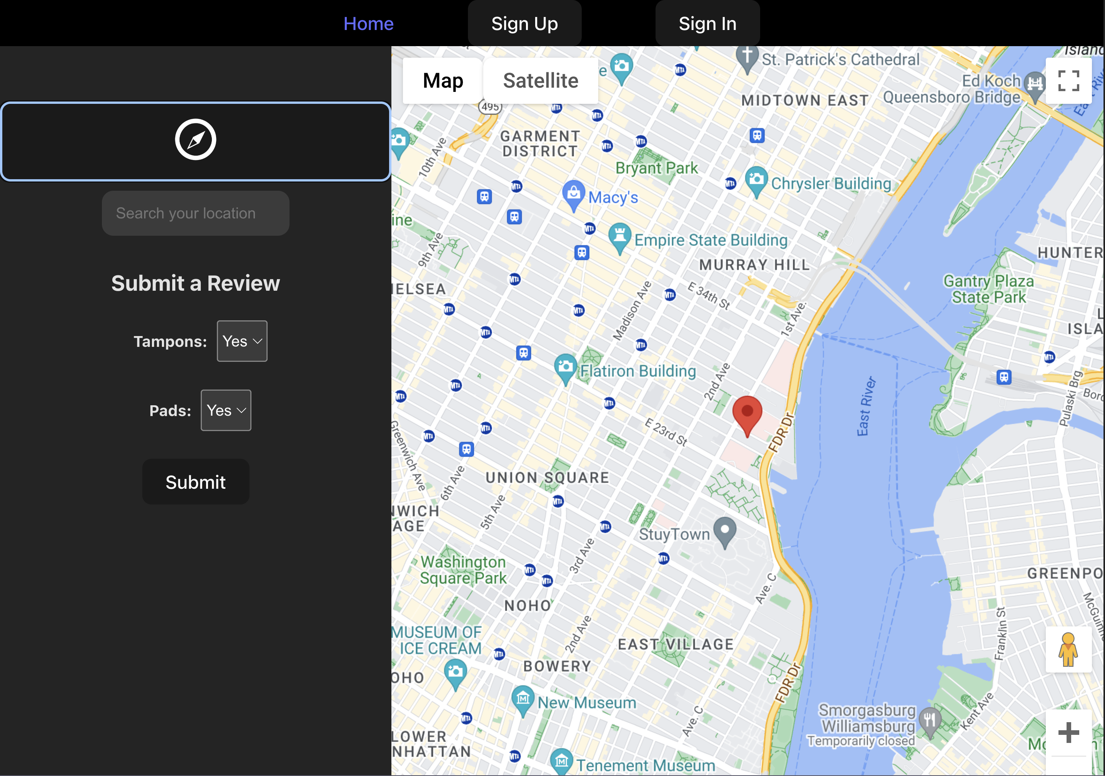The width and height of the screenshot is (1105, 776).
Task: Submit the review form
Action: 195,482
